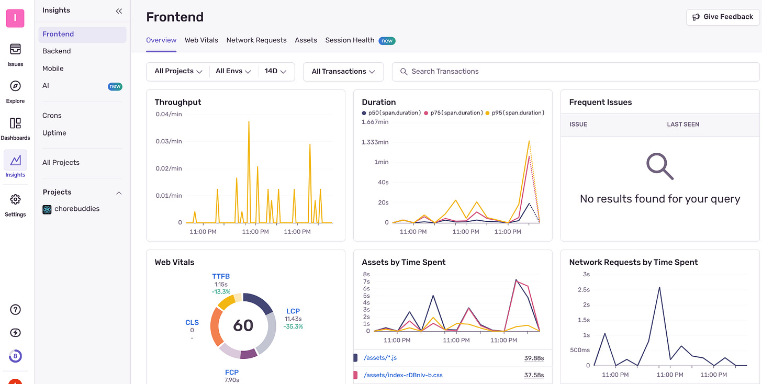The height and width of the screenshot is (384, 762).
Task: Select All Projects in the sidebar
Action: (82, 163)
